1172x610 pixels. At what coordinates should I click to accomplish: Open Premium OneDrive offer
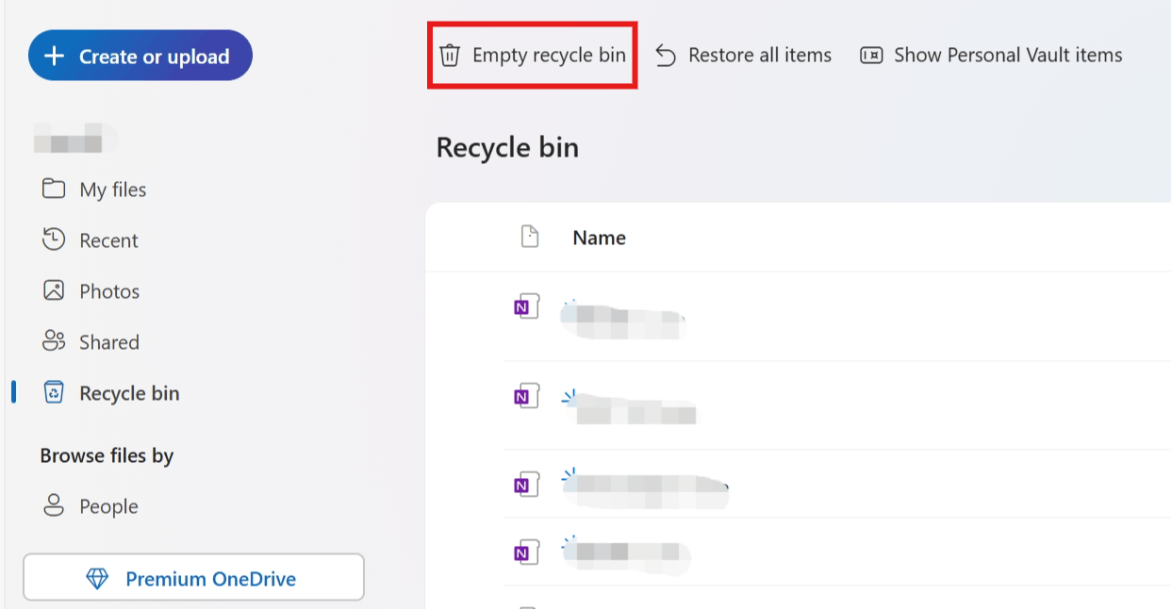pos(193,578)
